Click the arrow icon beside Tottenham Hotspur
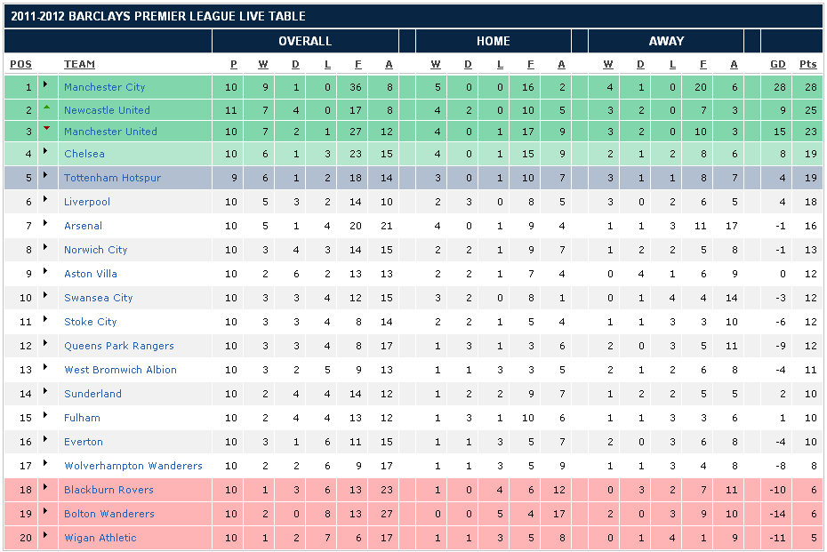 coord(46,177)
